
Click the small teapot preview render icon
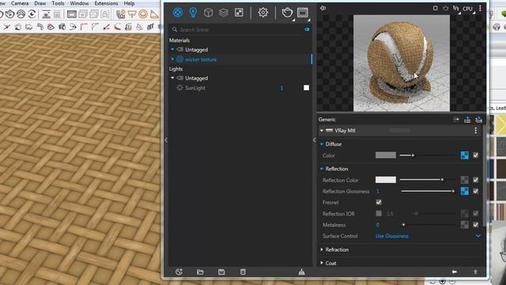445,8
